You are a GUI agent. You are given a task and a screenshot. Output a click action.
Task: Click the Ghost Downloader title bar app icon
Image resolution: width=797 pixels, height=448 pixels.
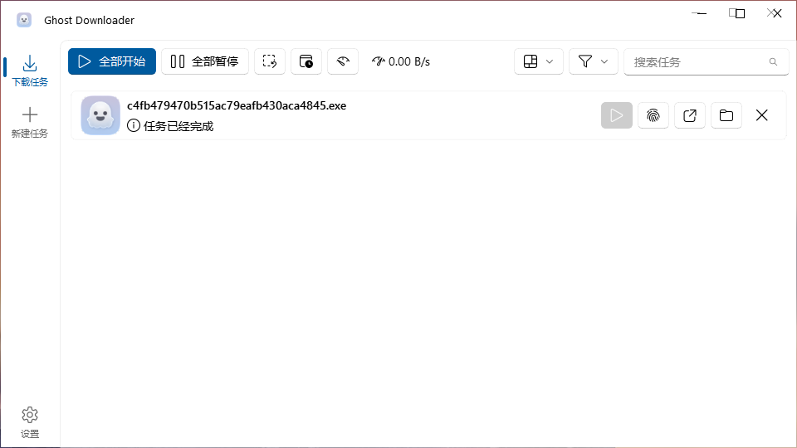pos(24,20)
